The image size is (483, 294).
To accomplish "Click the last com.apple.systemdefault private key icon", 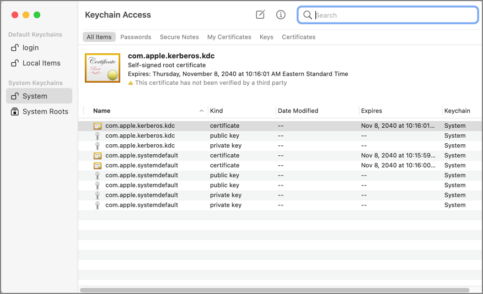I will [x=98, y=205].
